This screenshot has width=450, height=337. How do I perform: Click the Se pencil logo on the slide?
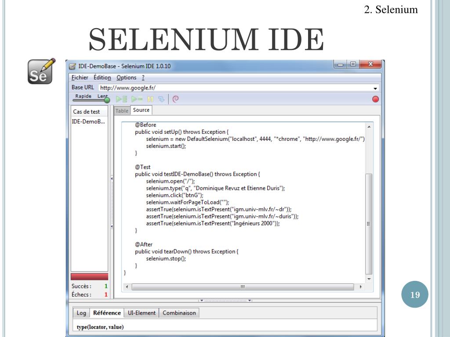pos(41,72)
